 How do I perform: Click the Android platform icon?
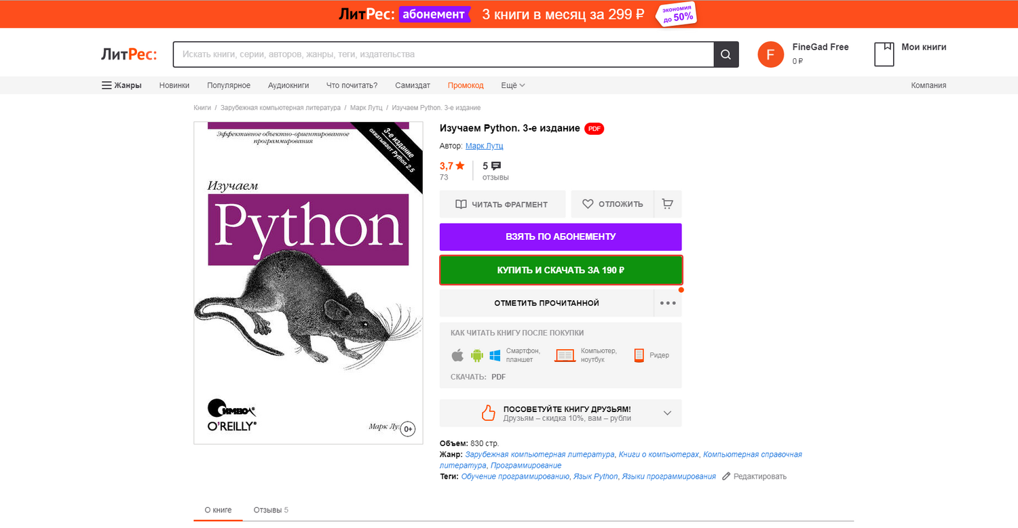(476, 355)
